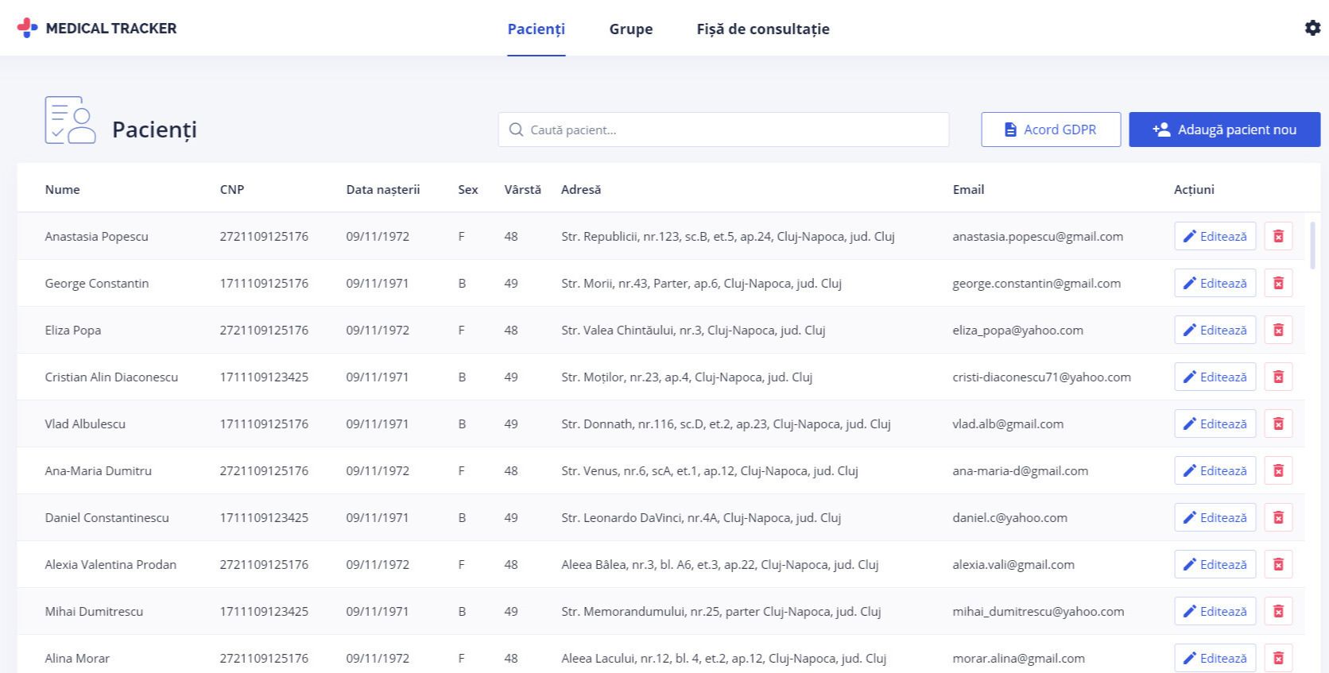Screen dimensions: 1329x673
Task: Select the name Eliza Popa
Action: point(72,330)
